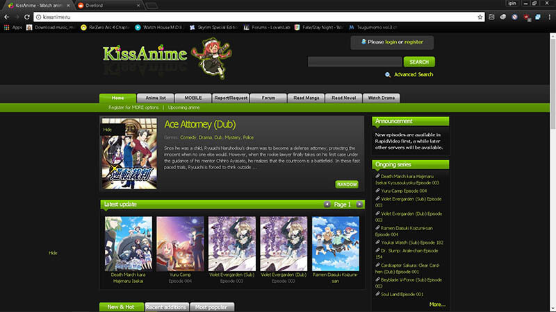Click the Mystery genre link
The width and height of the screenshot is (556, 312).
point(233,137)
